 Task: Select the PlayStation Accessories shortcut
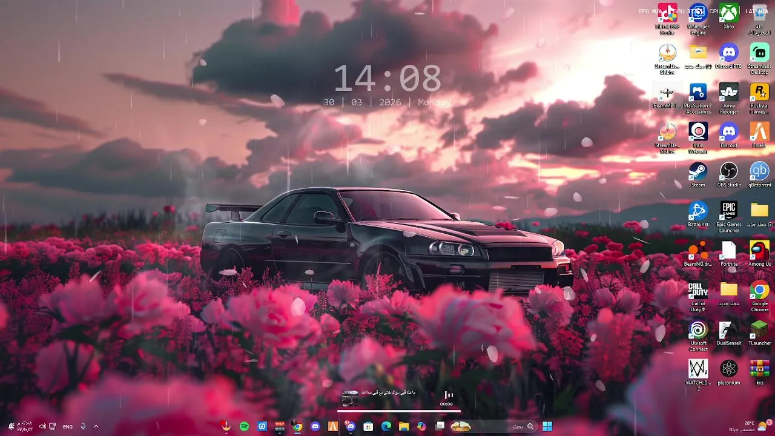click(x=698, y=98)
